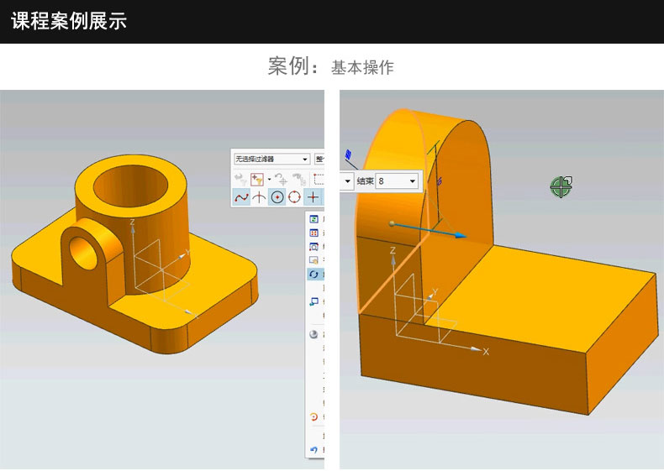Select the crosshair point snap icon

pos(313,197)
